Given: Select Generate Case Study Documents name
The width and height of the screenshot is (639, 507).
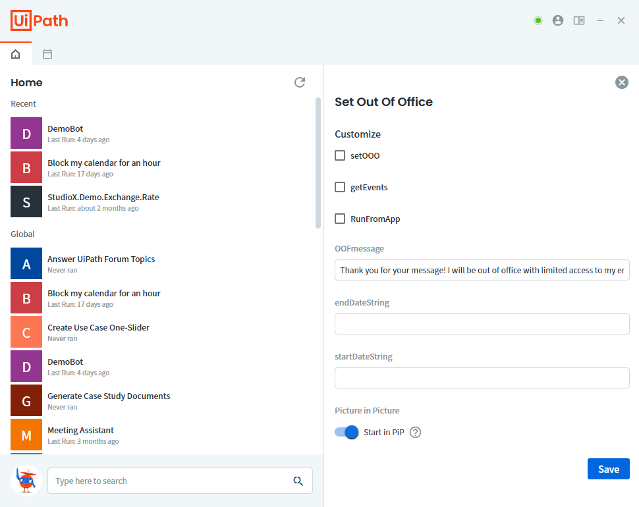Looking at the screenshot, I should 109,396.
